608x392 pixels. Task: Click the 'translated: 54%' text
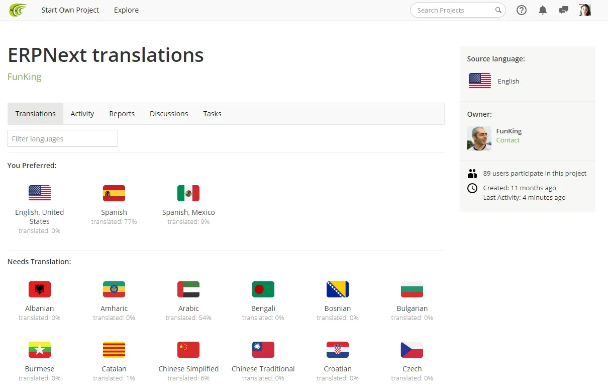click(x=188, y=318)
